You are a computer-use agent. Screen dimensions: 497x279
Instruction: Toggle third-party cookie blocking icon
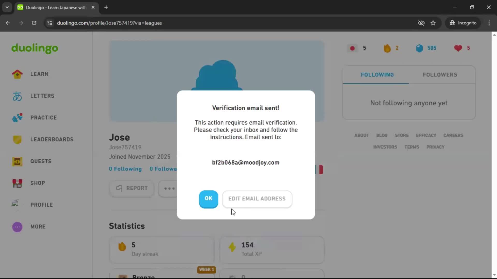[421, 23]
